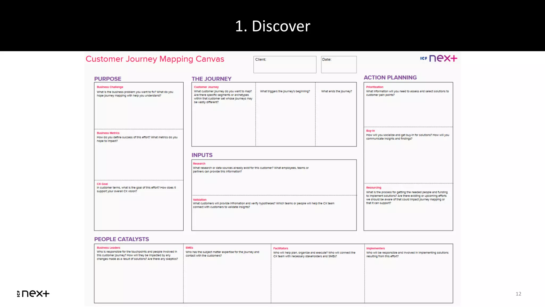
Task: Click the 'Buy-in' label
Action: pyautogui.click(x=370, y=131)
